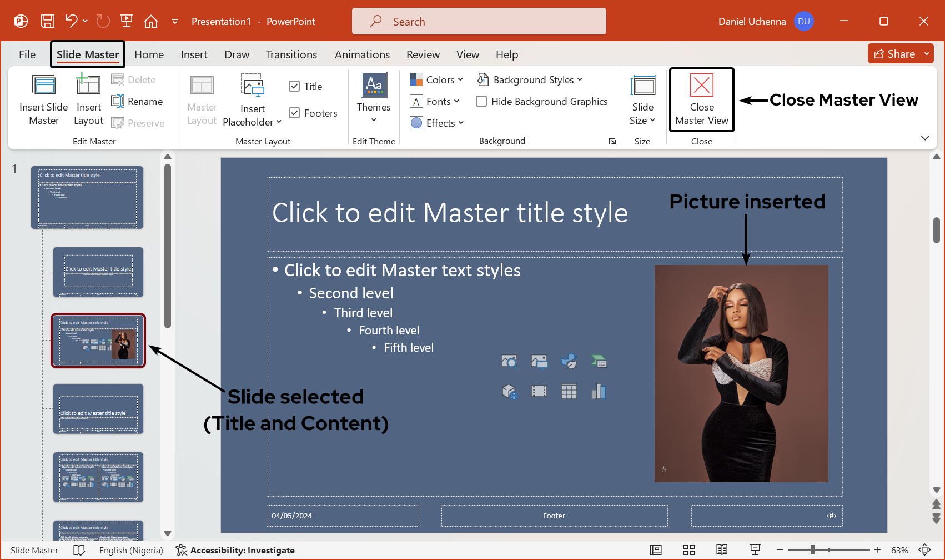Image resolution: width=945 pixels, height=560 pixels.
Task: Click the zoom slider handle
Action: coord(812,550)
